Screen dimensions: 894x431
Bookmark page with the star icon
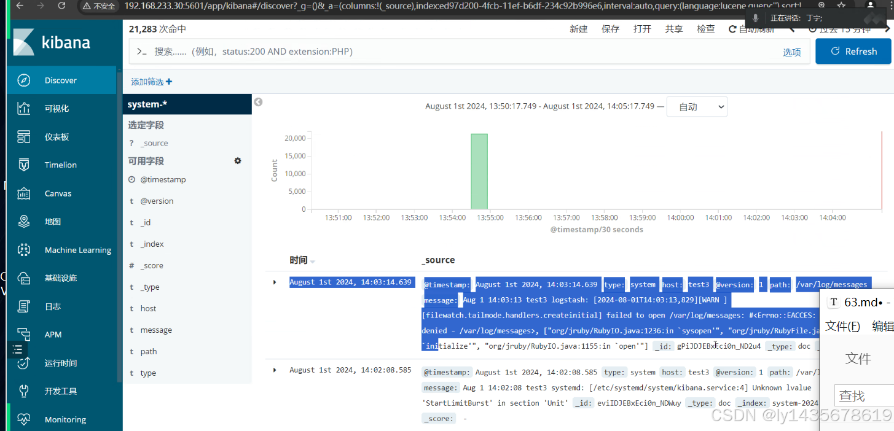841,6
